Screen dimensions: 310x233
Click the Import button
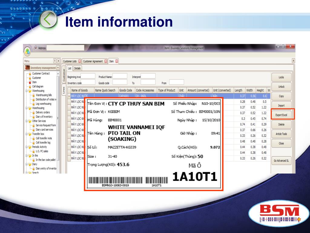point(281,105)
